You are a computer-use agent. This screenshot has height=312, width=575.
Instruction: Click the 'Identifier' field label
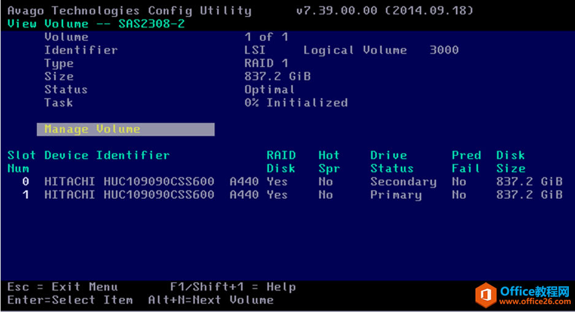click(x=81, y=50)
